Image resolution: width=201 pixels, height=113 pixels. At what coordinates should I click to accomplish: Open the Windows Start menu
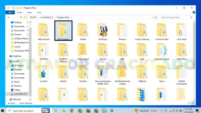2,111
